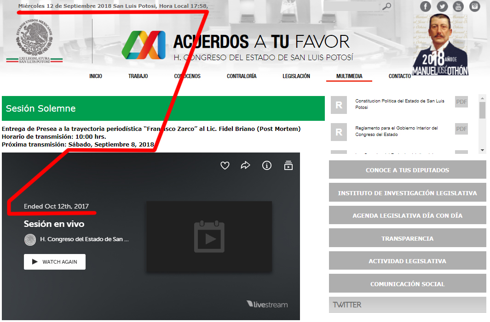Click the video preview thumbnail
Image resolution: width=490 pixels, height=322 pixels.
209,237
